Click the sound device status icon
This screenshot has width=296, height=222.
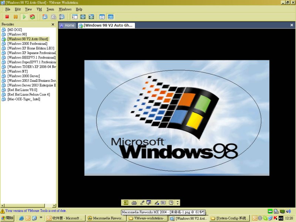289,211
